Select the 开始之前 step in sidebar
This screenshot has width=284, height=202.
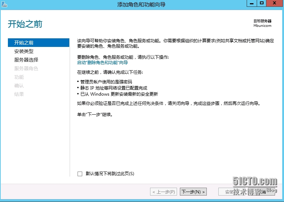point(38,43)
